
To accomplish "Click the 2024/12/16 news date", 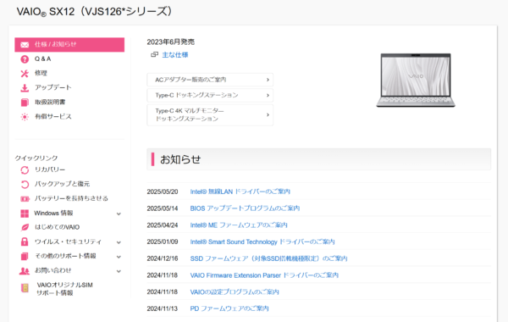I will (x=163, y=258).
